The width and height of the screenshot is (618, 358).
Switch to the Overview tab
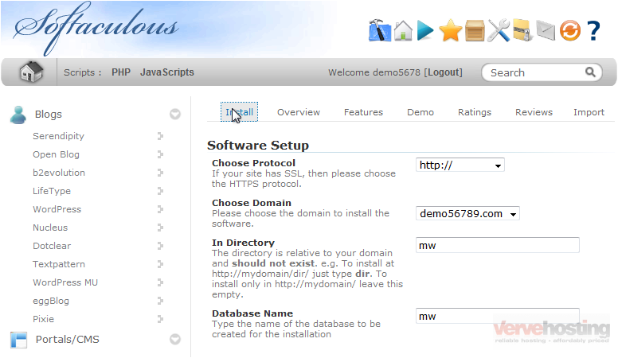[x=299, y=112]
